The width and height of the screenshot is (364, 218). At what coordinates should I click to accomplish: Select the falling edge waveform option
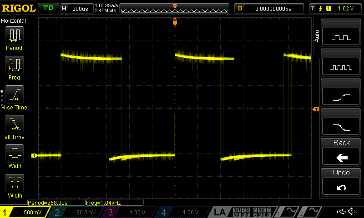click(x=341, y=126)
